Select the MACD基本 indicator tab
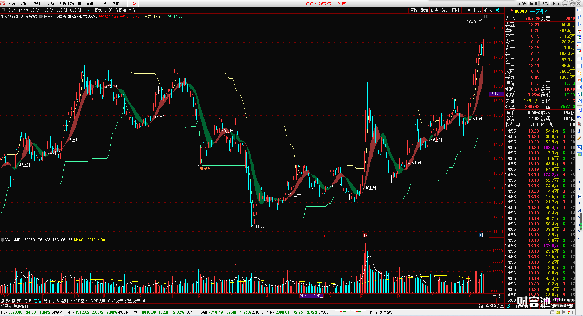 tap(79, 301)
